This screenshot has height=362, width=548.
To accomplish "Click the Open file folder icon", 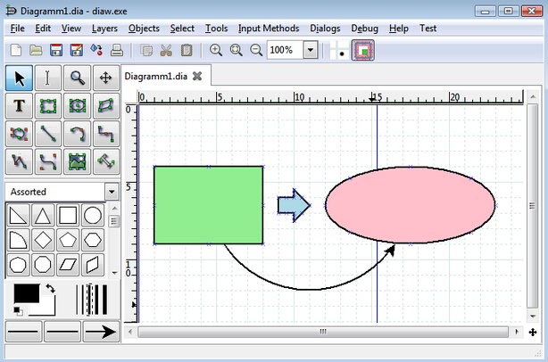I will tap(36, 50).
